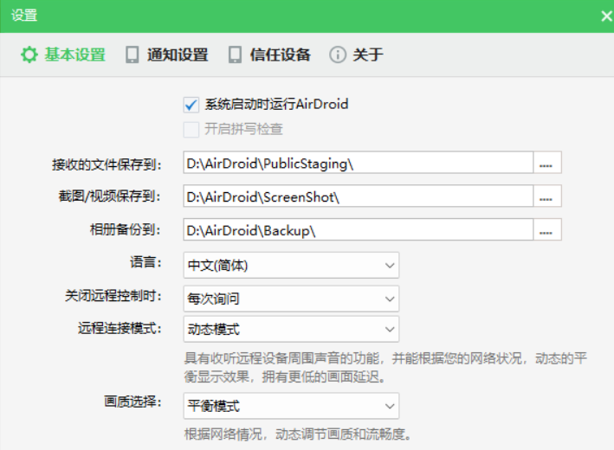Click the 相册备份到 label
The height and width of the screenshot is (450, 614).
click(x=126, y=229)
